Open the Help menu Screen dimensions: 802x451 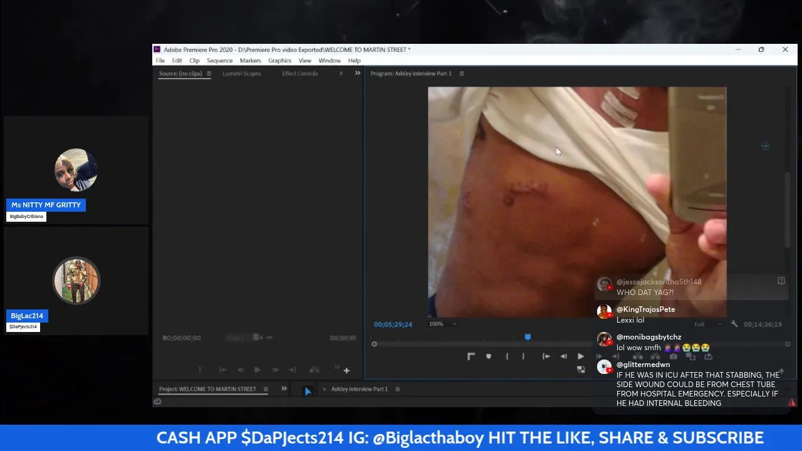pos(354,61)
